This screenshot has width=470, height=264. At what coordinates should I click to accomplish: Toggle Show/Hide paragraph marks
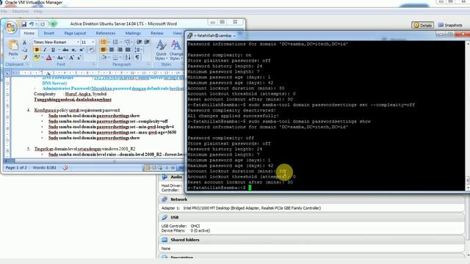(137, 57)
